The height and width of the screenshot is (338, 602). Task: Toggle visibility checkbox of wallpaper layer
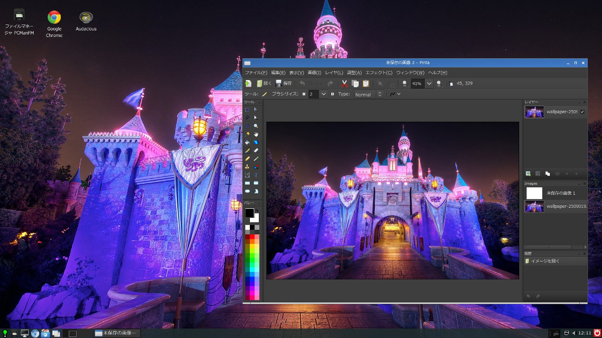582,112
